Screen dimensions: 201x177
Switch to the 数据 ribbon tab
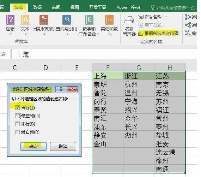(x=37, y=7)
